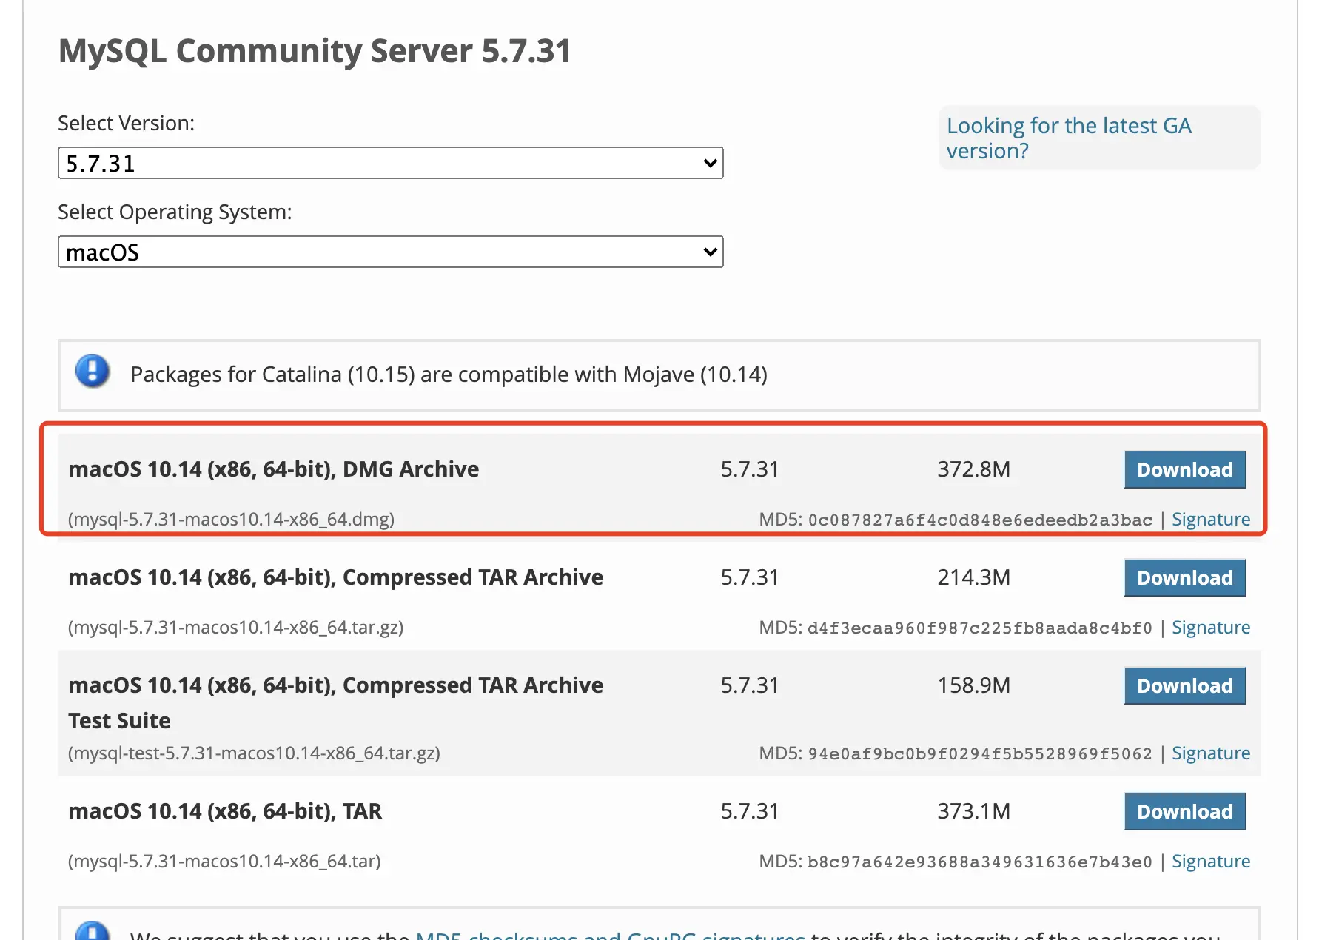Image resolution: width=1319 pixels, height=940 pixels.
Task: Open the Select Operating System dropdown
Action: pos(390,252)
